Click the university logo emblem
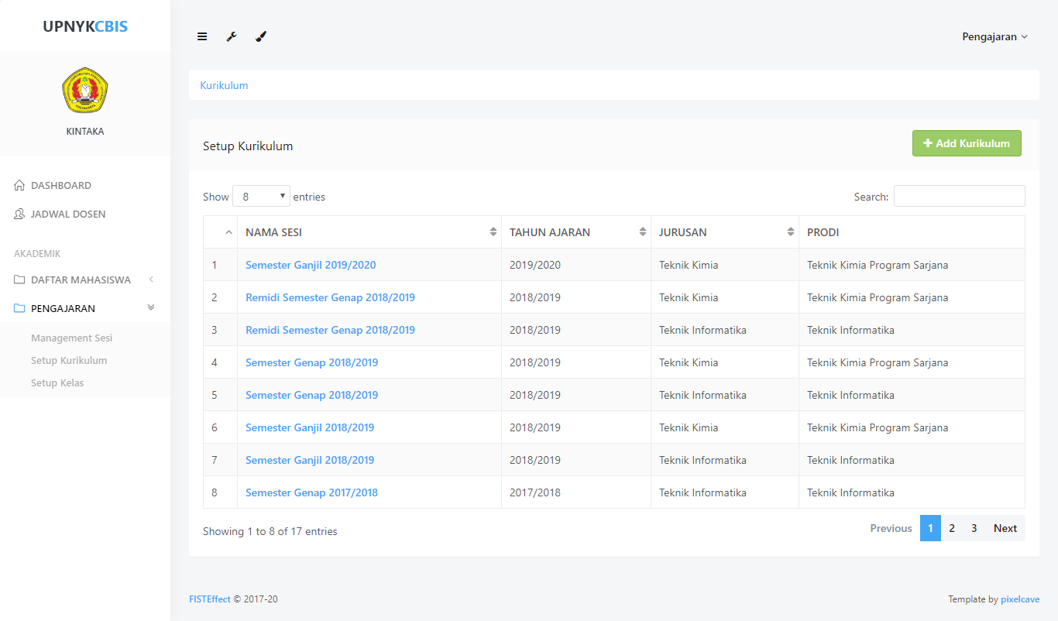The height and width of the screenshot is (621, 1058). point(84,91)
